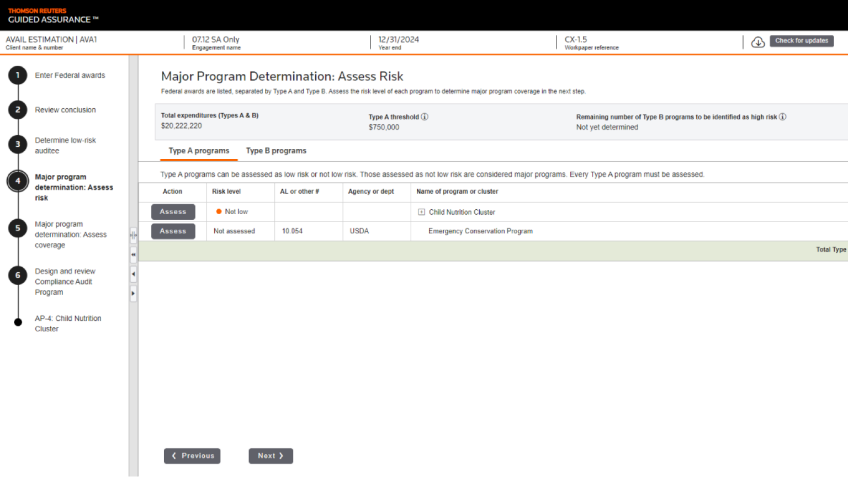Click the single left-arrow splitter icon
Screen dimensions: 848x477
[x=133, y=274]
